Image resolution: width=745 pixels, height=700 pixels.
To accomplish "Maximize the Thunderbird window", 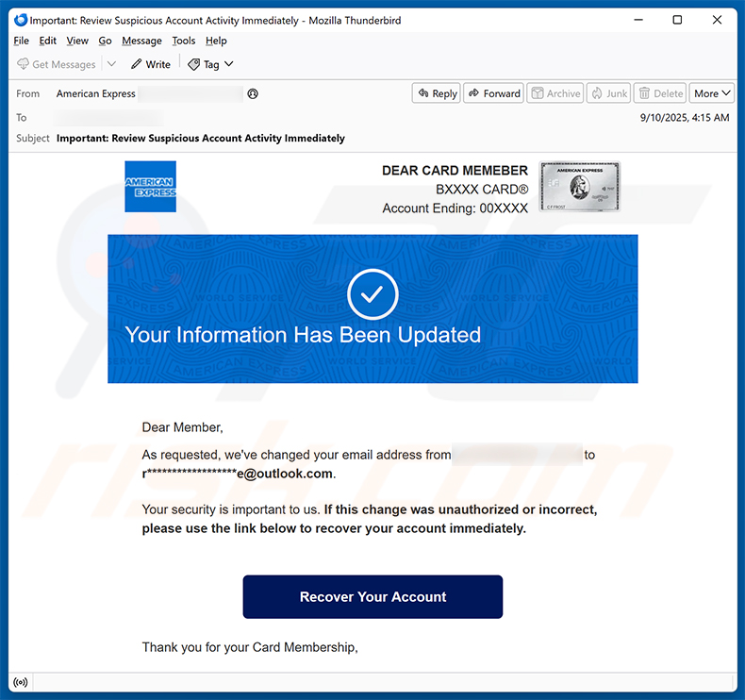I will (677, 20).
